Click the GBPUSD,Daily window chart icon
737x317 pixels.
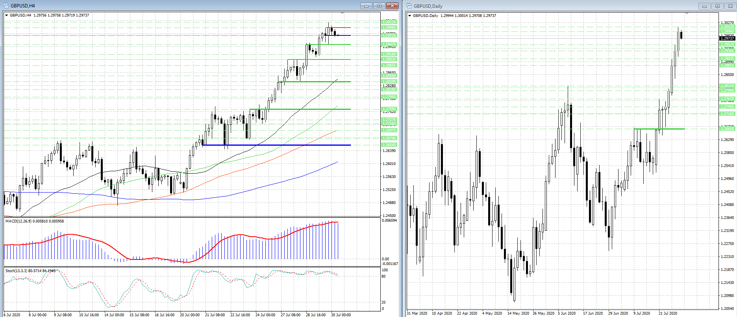pos(409,6)
